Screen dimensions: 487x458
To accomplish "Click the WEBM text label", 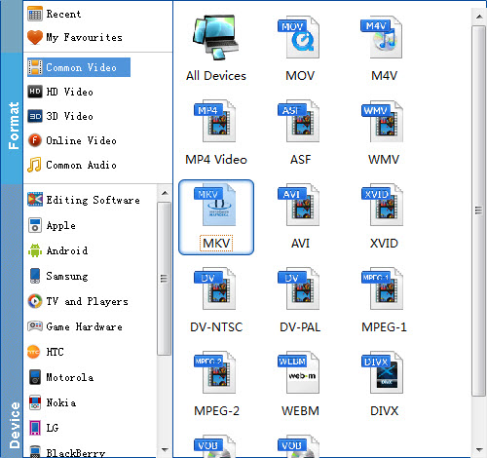I will click(x=300, y=411).
